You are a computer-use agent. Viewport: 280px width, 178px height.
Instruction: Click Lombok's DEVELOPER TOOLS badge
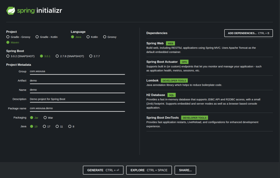click(x=174, y=81)
